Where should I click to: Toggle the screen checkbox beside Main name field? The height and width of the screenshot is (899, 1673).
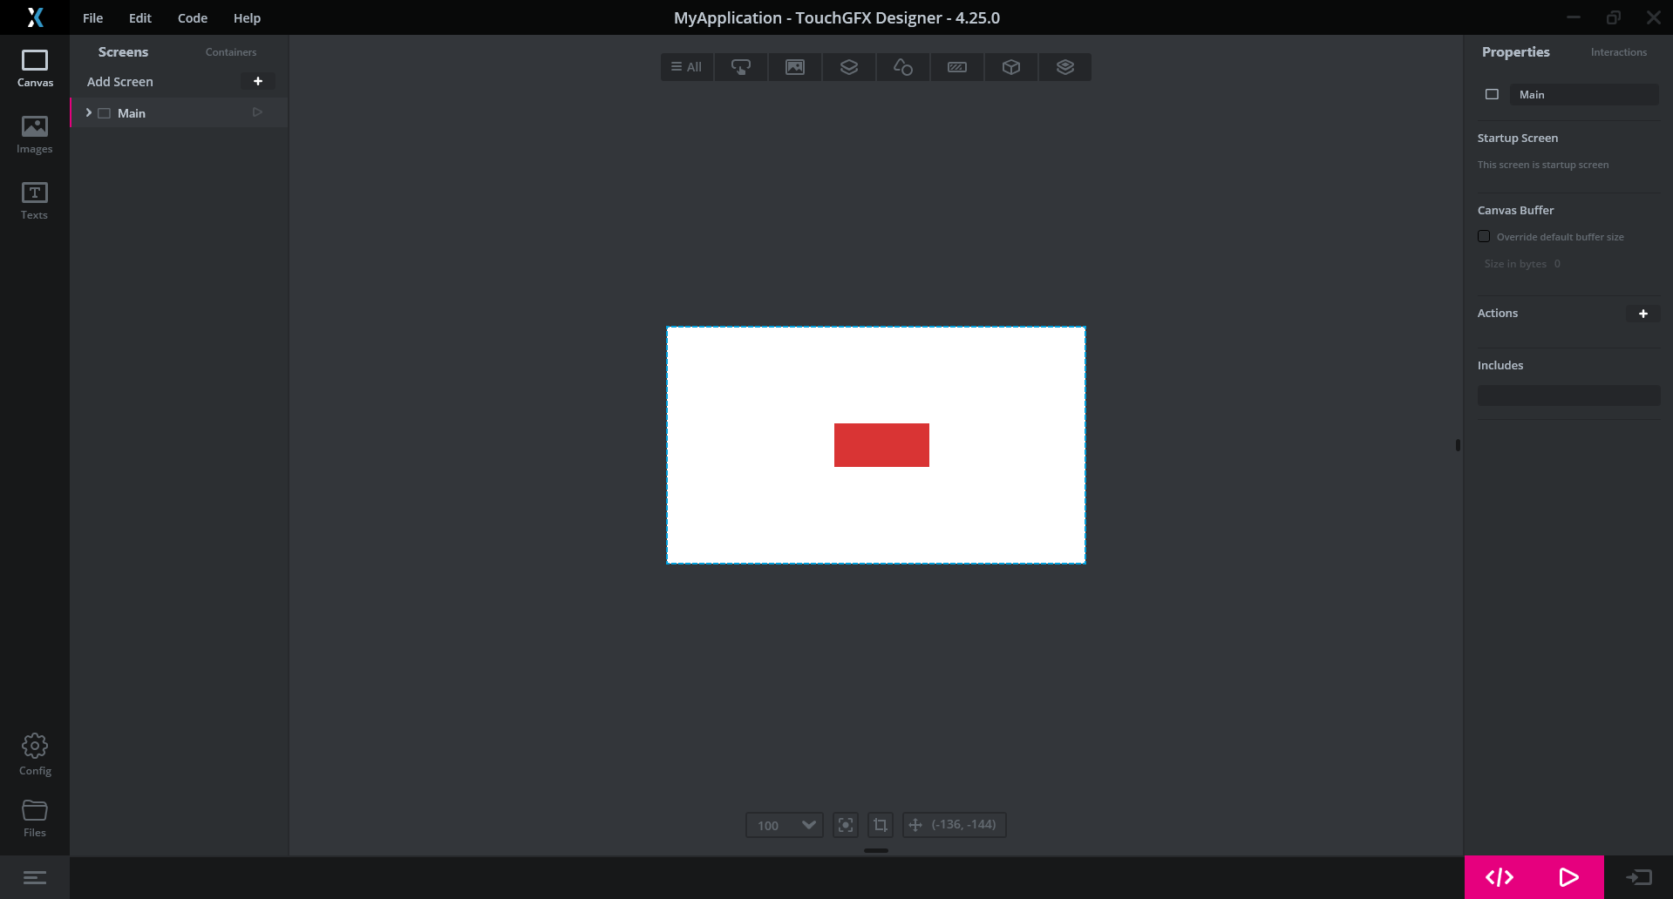(x=1492, y=94)
